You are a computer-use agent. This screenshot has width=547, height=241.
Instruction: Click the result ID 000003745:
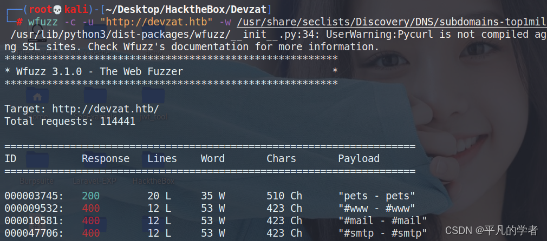coord(34,196)
